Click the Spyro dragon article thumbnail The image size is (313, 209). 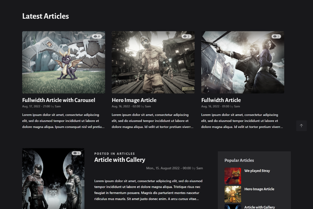(x=64, y=62)
